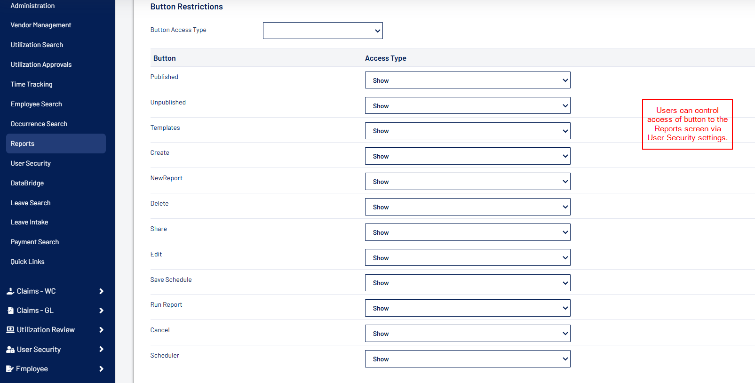Open Quick Links in sidebar
Image resolution: width=755 pixels, height=383 pixels.
(x=28, y=262)
